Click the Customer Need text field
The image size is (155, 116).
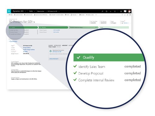26,72
